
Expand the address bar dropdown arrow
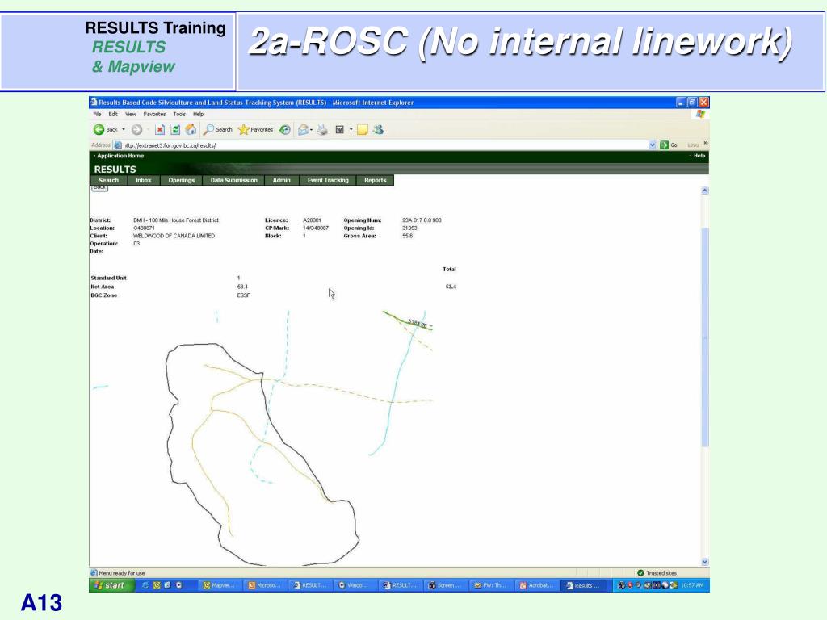pyautogui.click(x=653, y=145)
